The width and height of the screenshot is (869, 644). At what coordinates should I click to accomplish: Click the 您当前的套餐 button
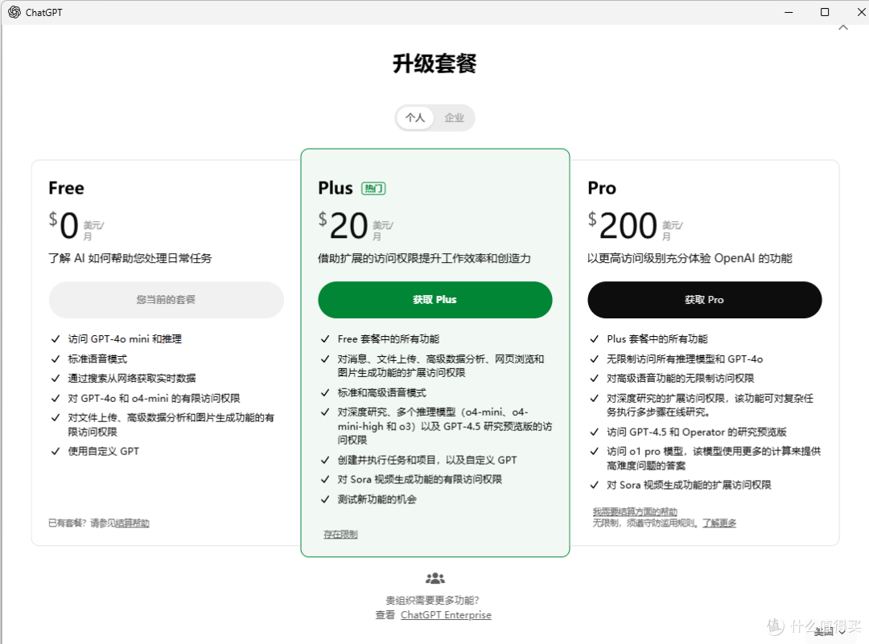coord(165,299)
